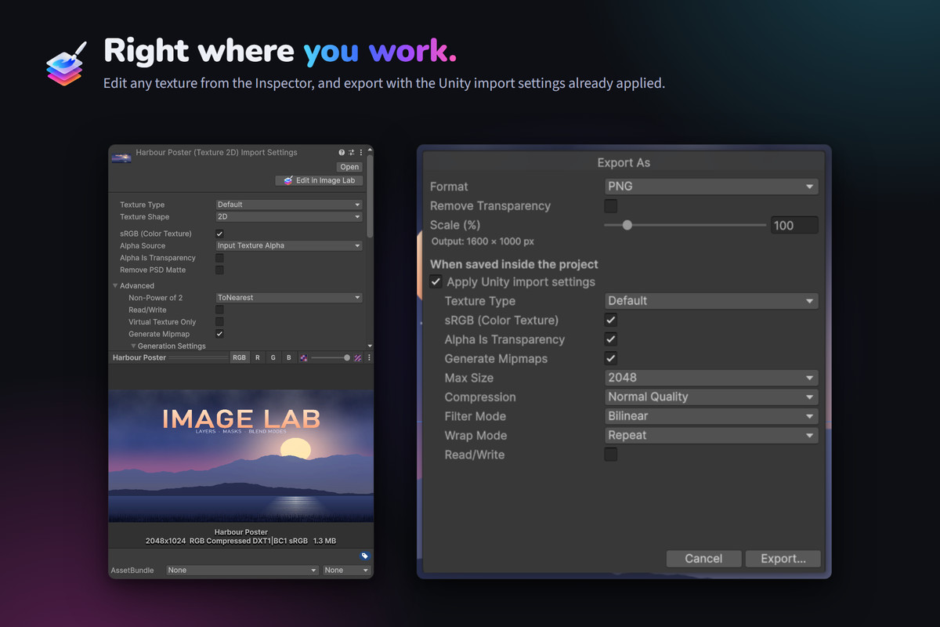The width and height of the screenshot is (940, 627).
Task: Click the Open button in the Inspector
Action: coord(349,167)
